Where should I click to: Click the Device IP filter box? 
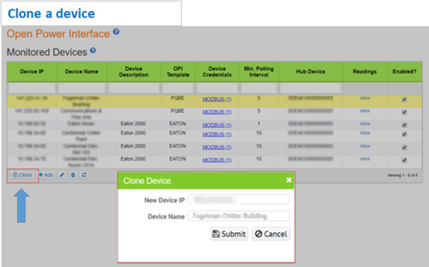click(32, 88)
